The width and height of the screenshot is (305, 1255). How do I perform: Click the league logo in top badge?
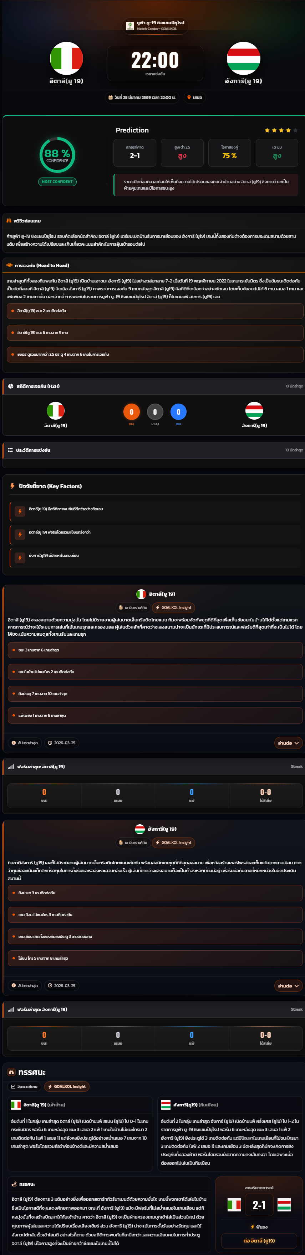(x=130, y=25)
